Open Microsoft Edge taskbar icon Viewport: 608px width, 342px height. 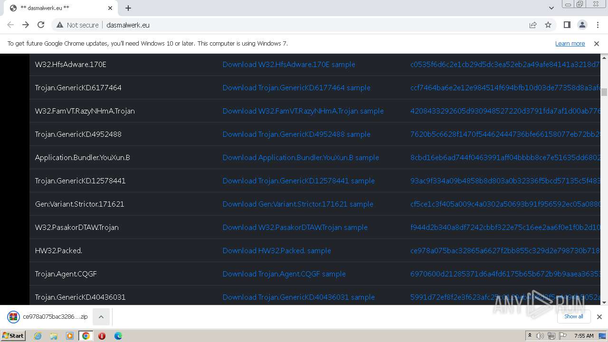(x=118, y=336)
